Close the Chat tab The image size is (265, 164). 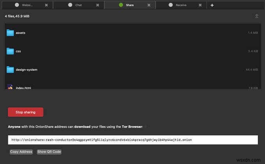(x=98, y=5)
